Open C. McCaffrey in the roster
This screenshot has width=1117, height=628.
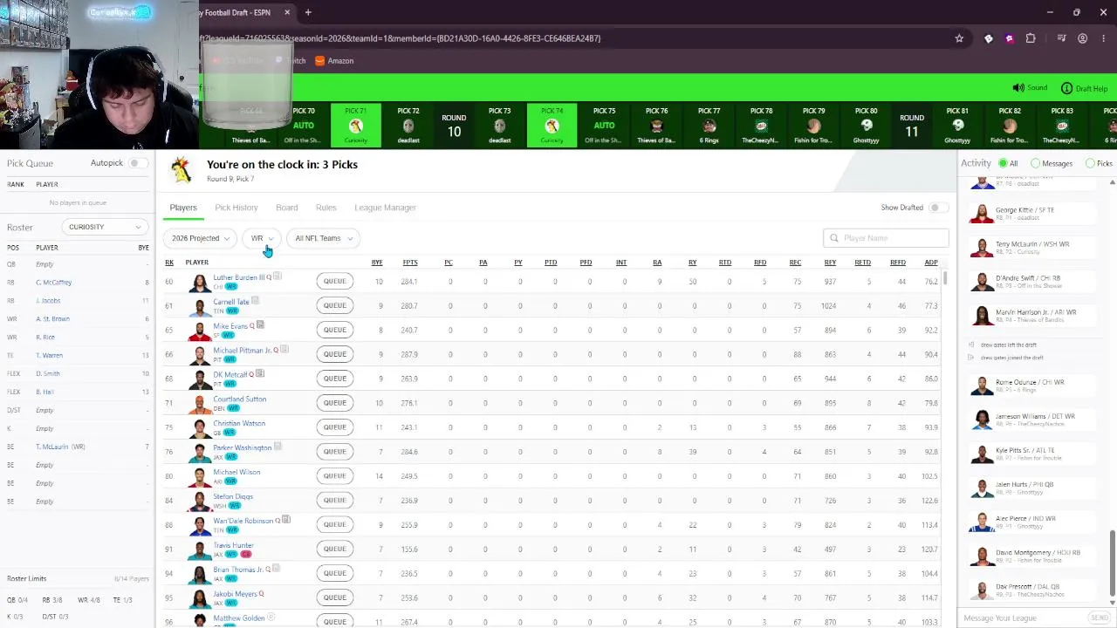pos(54,283)
